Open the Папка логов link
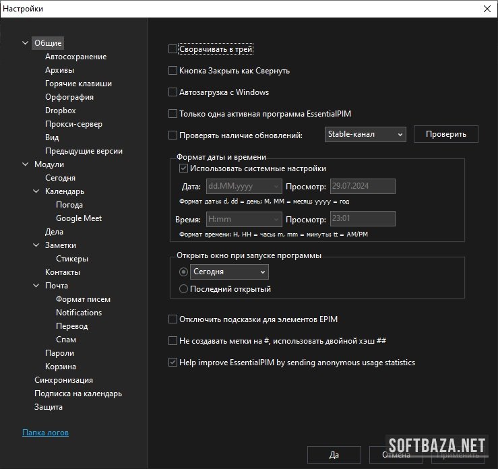Screen dimensions: 498x469 (45, 433)
